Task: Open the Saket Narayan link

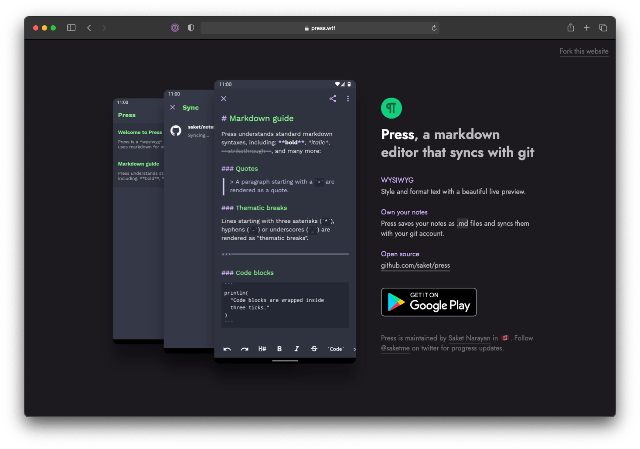Action: pos(469,338)
